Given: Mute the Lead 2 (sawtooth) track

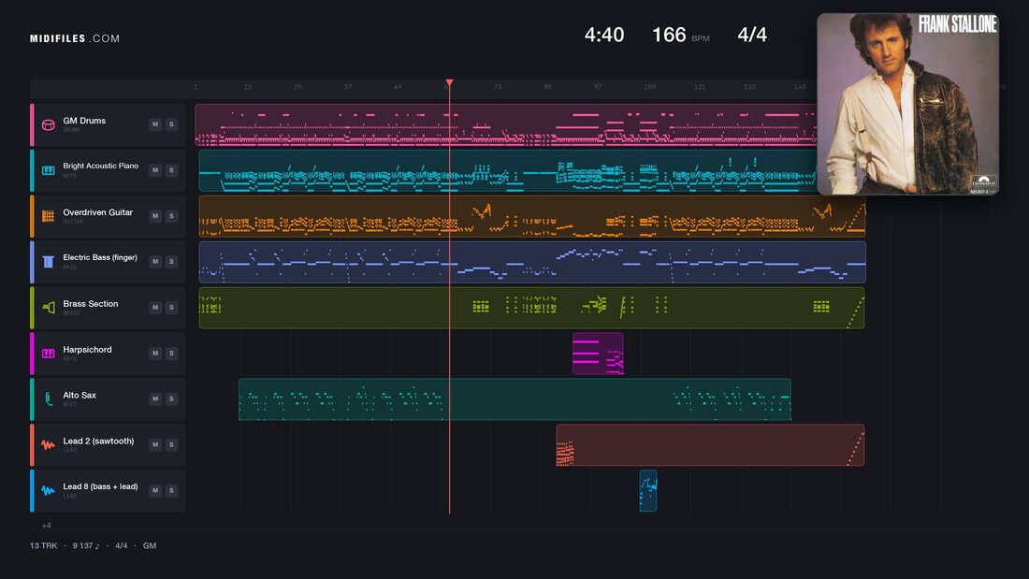Looking at the screenshot, I should 155,444.
